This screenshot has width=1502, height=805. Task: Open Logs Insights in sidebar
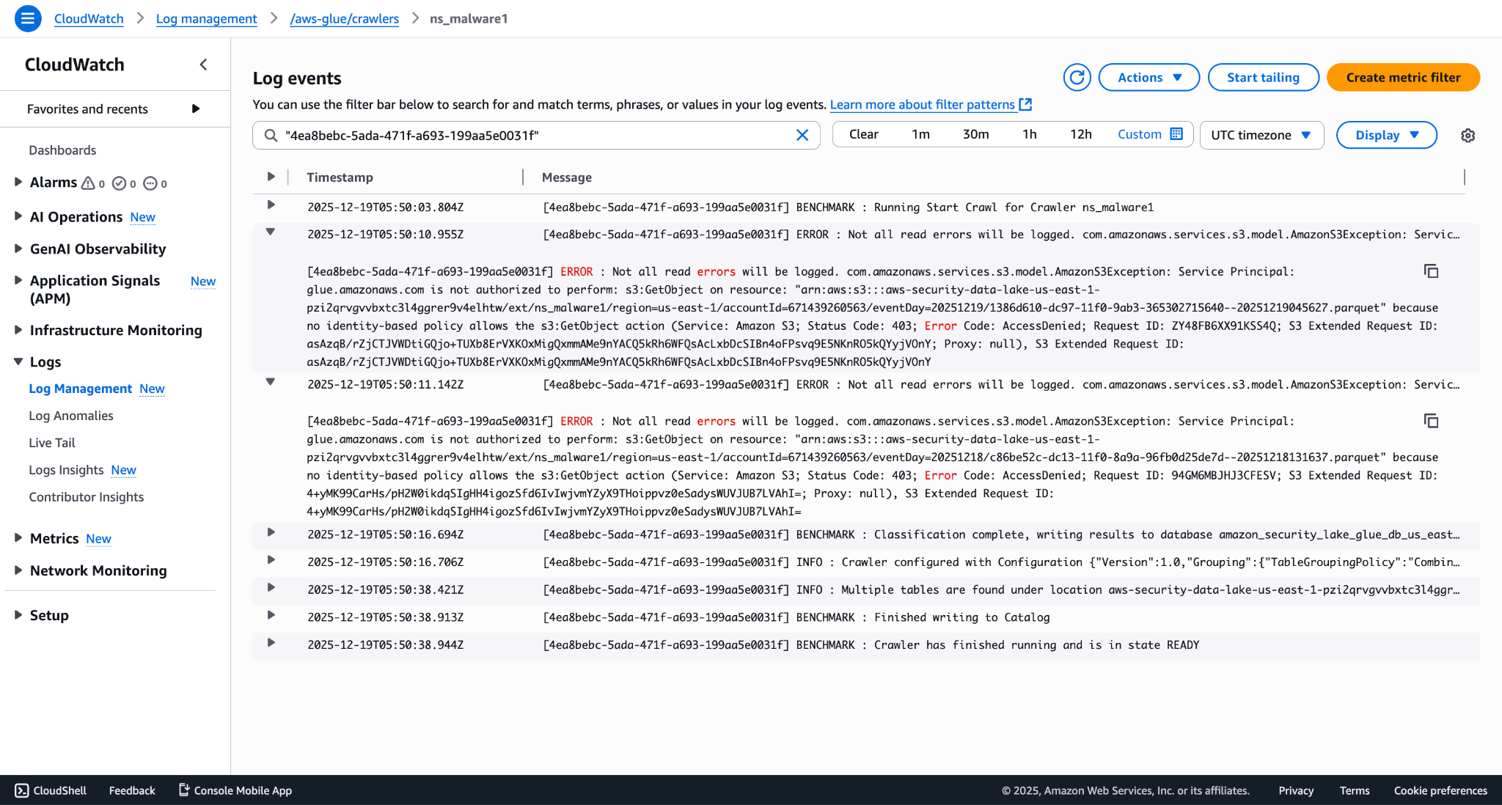tap(66, 470)
